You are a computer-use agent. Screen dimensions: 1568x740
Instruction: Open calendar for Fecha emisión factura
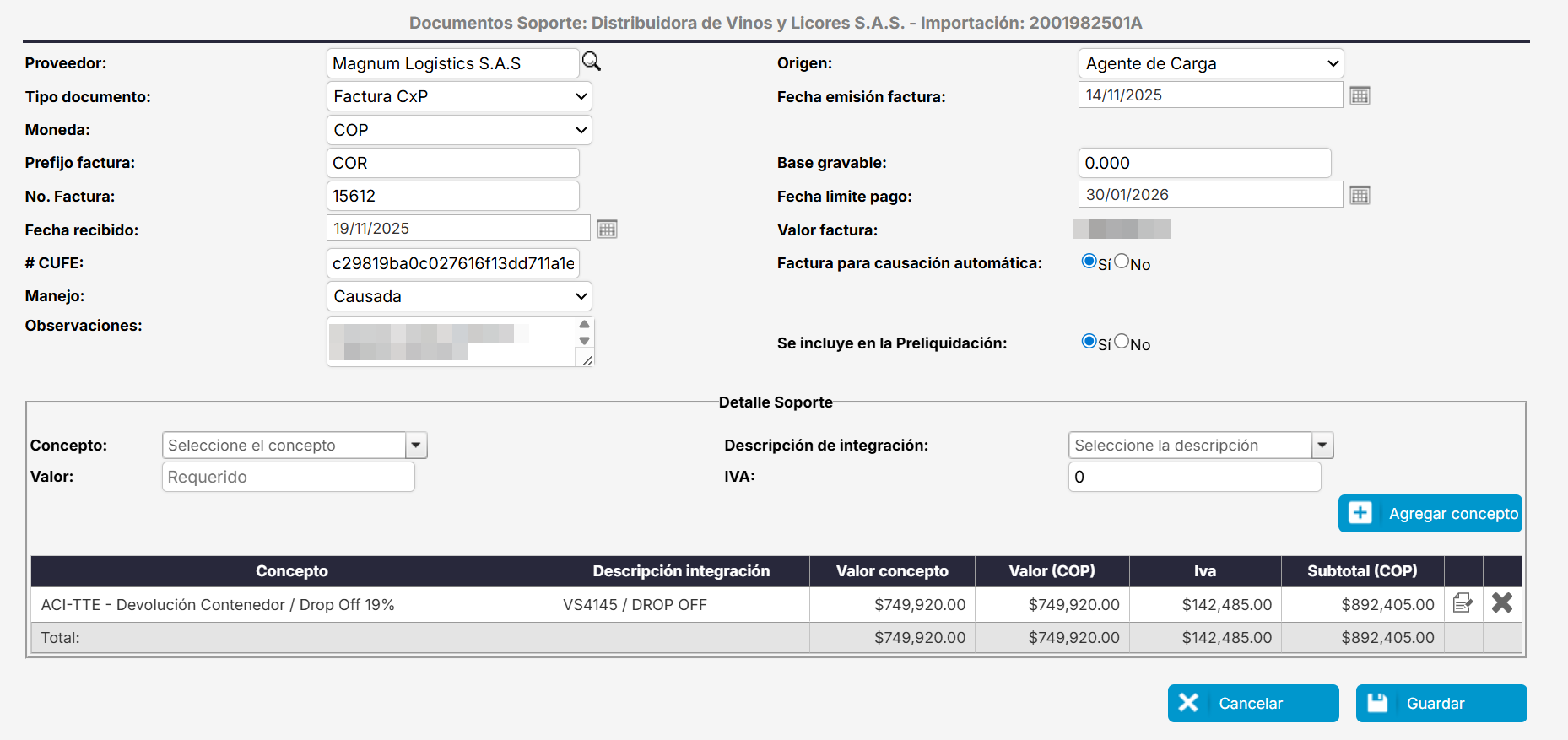point(1359,95)
